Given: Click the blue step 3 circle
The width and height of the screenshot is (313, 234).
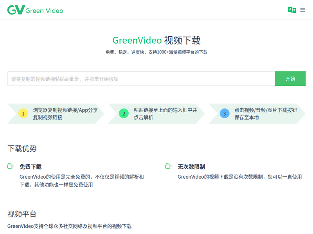Looking at the screenshot, I should click(x=225, y=113).
